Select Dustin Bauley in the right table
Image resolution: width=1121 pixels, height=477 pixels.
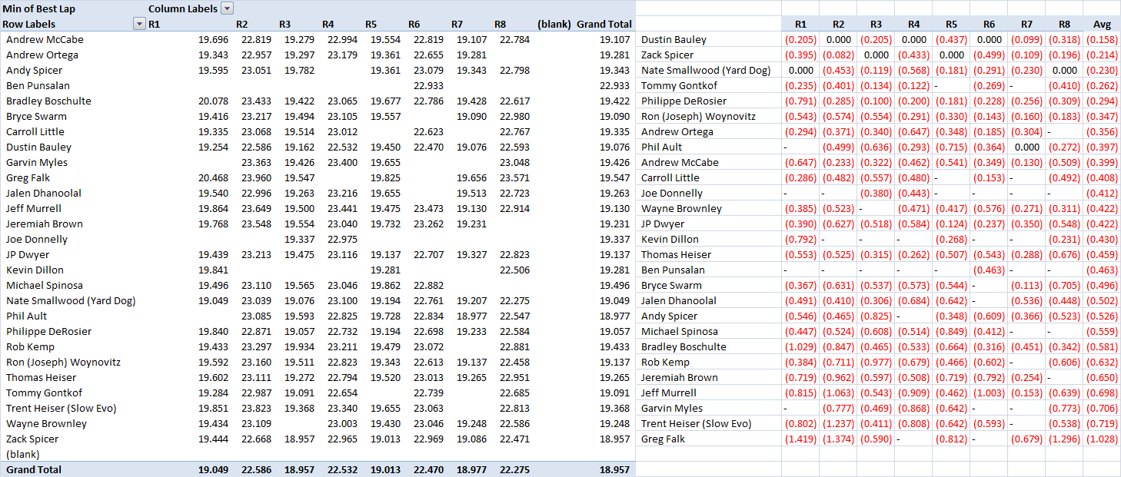coord(674,39)
